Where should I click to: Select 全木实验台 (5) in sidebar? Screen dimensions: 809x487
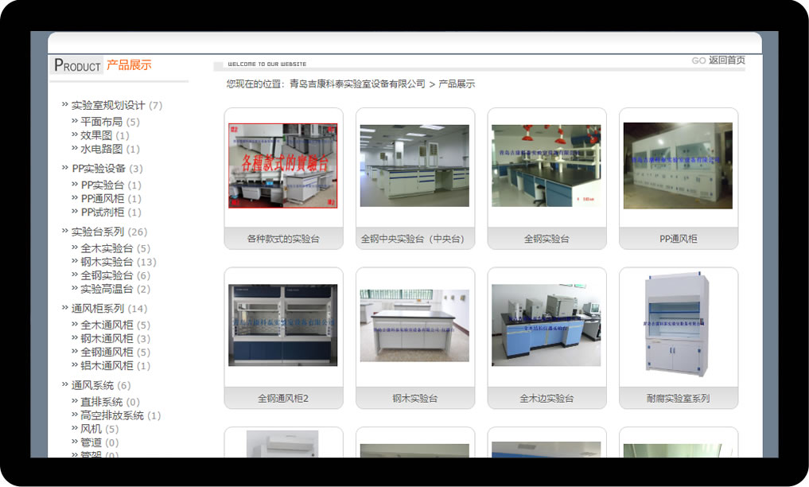(115, 248)
